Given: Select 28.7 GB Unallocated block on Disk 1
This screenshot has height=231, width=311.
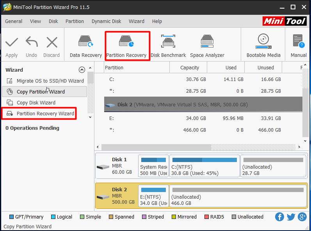Looking at the screenshot, I should click(x=273, y=166).
